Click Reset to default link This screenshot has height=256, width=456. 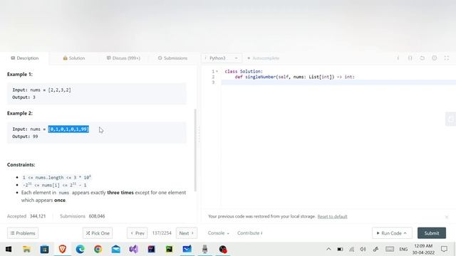[333, 216]
